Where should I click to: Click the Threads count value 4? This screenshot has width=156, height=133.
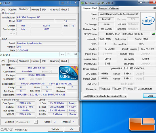74,122
